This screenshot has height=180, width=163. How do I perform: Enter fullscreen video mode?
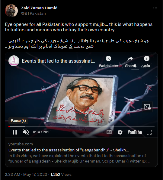coord(149,132)
